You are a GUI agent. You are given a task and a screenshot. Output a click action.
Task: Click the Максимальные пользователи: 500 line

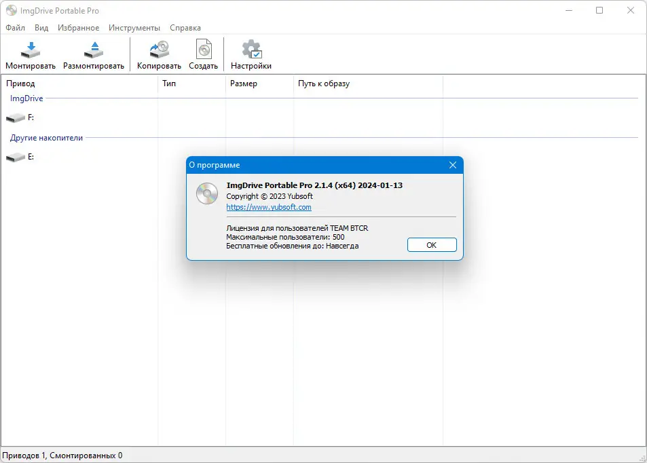(285, 238)
